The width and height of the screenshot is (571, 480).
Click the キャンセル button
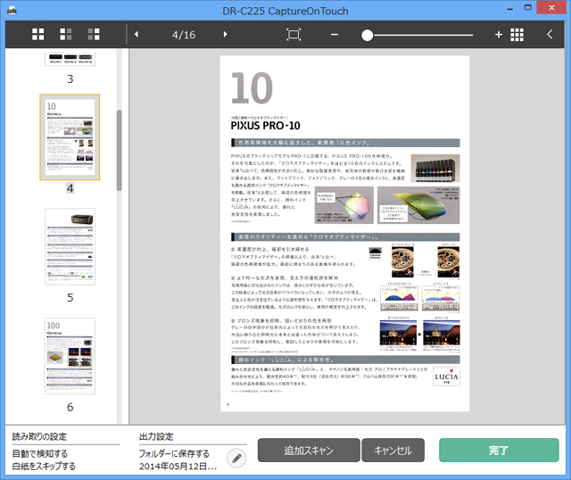[x=393, y=451]
